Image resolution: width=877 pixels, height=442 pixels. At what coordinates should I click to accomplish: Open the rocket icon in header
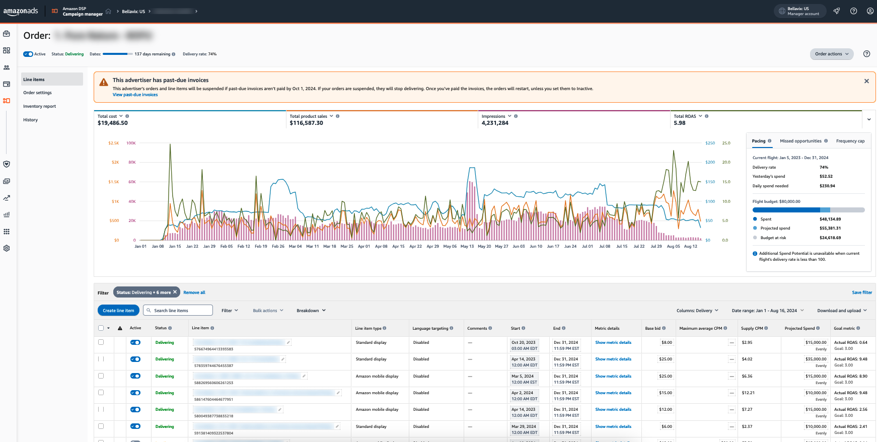point(837,11)
